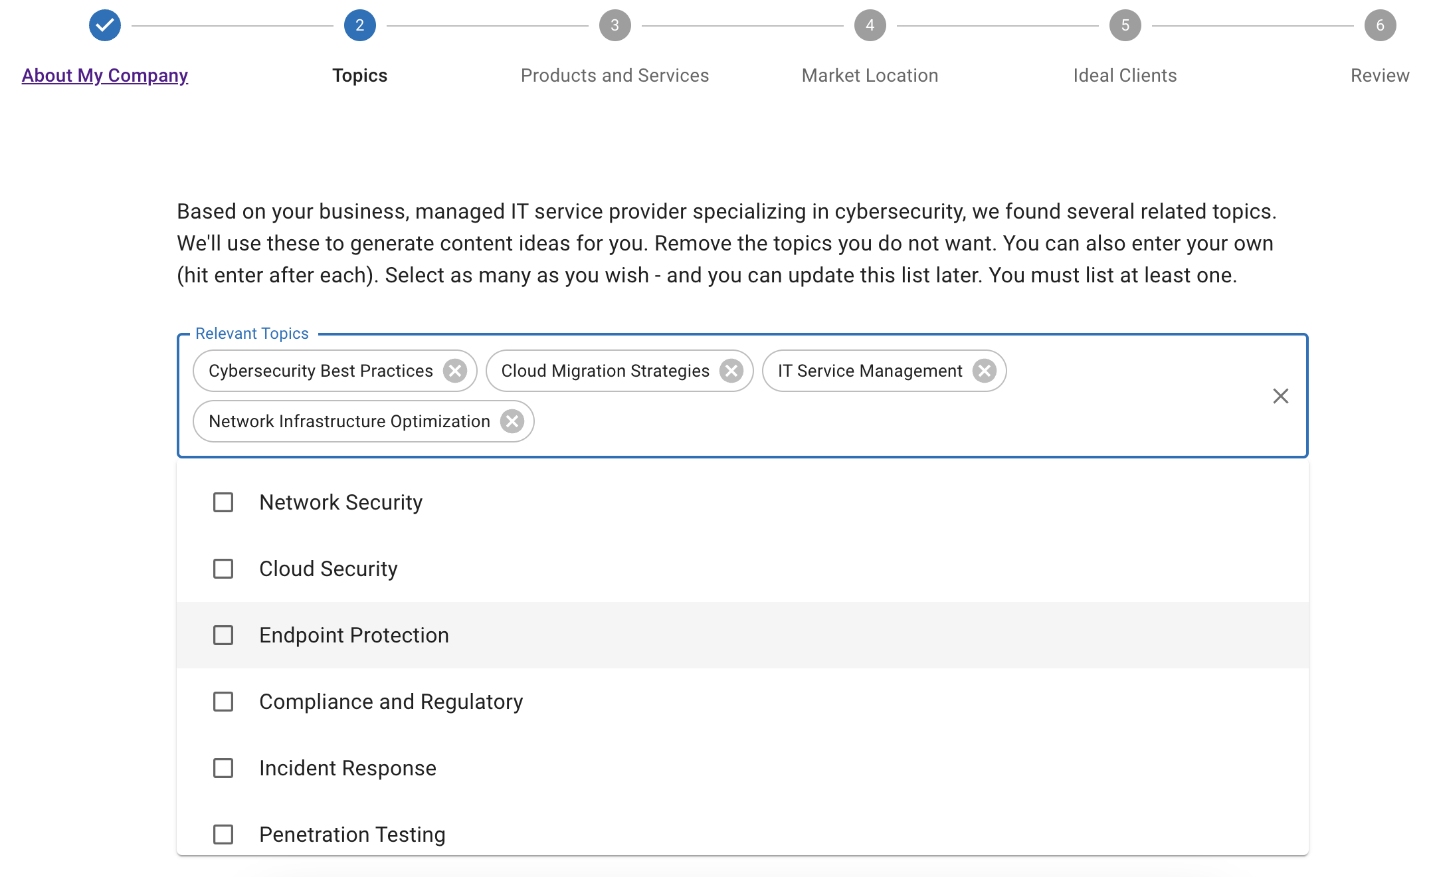Remove the Cybersecurity Best Practices chip

[x=455, y=371]
